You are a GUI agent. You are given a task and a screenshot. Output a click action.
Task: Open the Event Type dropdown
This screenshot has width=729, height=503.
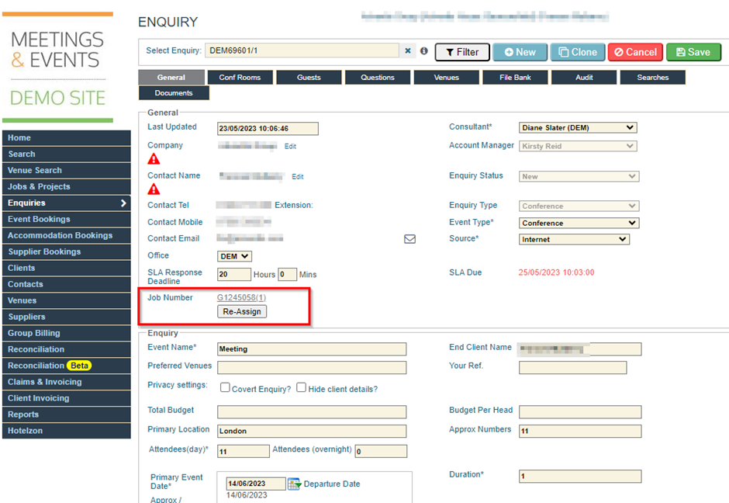click(579, 223)
